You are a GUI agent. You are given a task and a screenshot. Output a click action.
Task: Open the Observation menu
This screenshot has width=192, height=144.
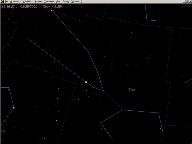coord(16,1)
